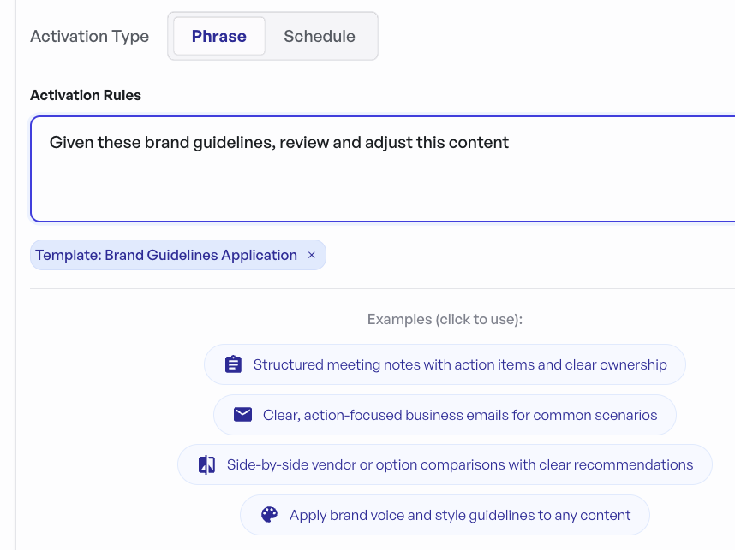Click the 'Examples (click to use)' label
735x550 pixels.
[445, 319]
